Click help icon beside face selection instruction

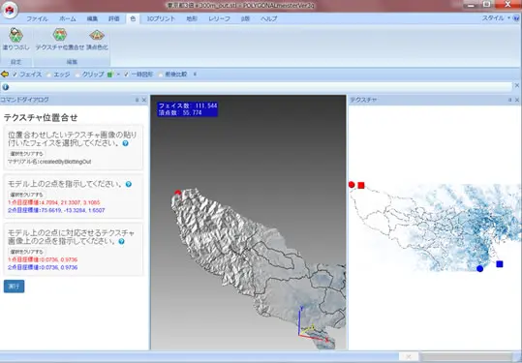click(125, 143)
